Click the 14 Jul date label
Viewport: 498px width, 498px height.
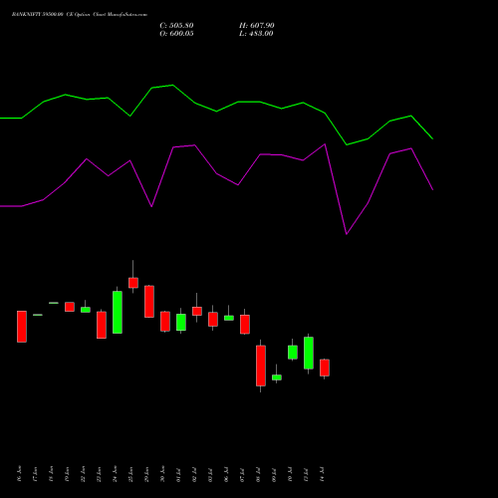point(322,474)
